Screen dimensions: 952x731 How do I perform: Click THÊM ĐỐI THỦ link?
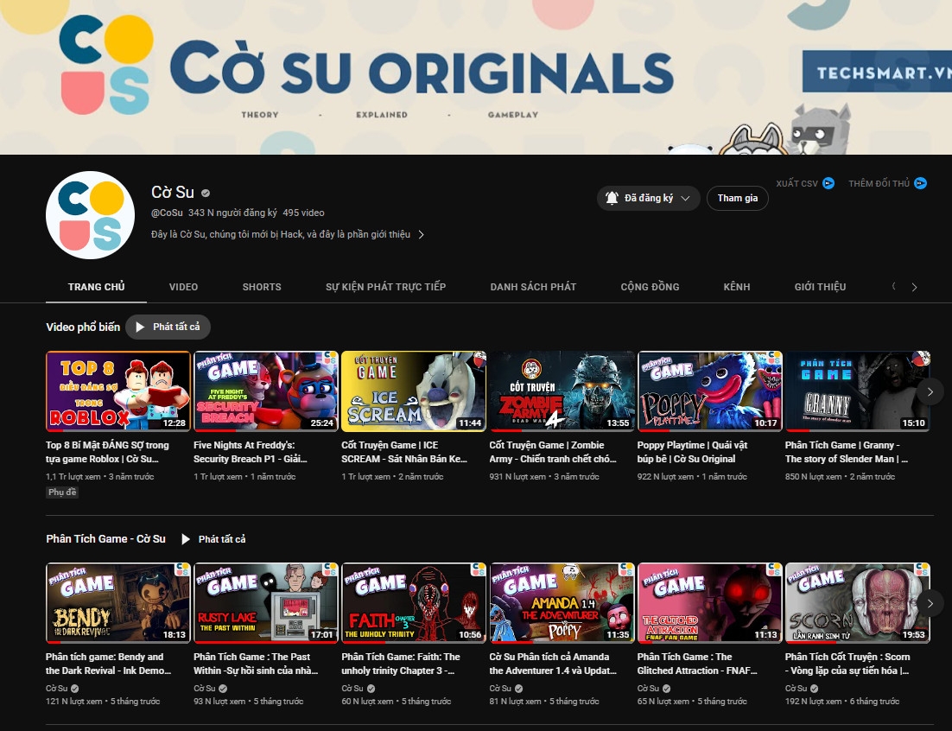tap(879, 183)
